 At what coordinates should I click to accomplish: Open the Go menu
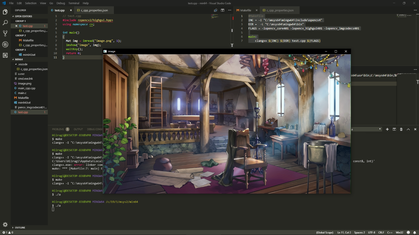pos(51,3)
